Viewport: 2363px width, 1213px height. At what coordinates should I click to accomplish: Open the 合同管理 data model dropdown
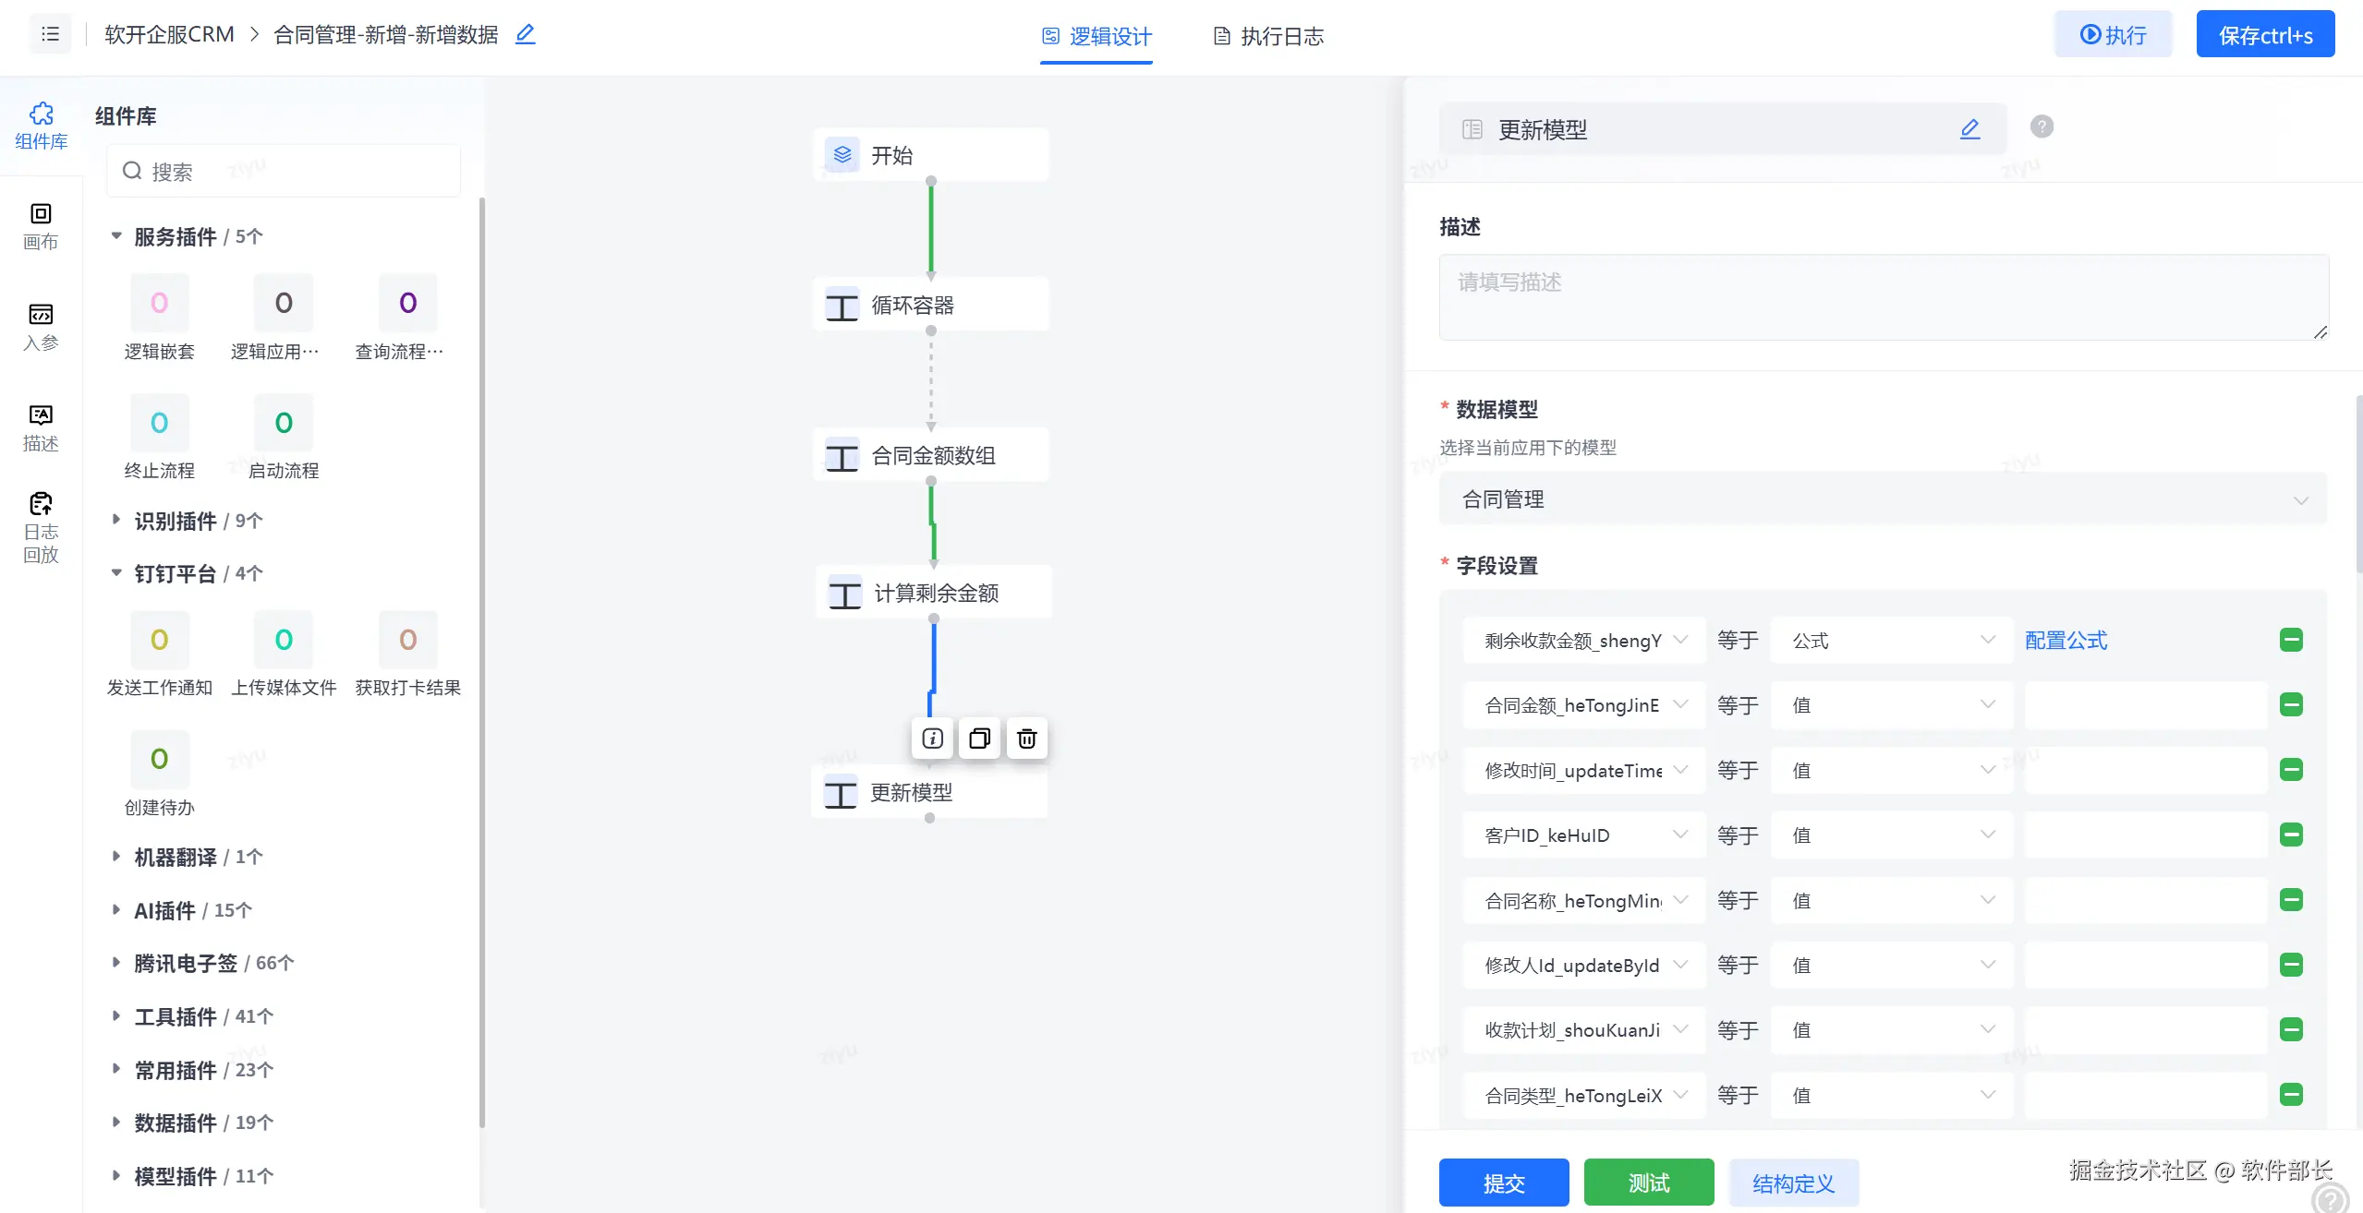[x=1883, y=499]
